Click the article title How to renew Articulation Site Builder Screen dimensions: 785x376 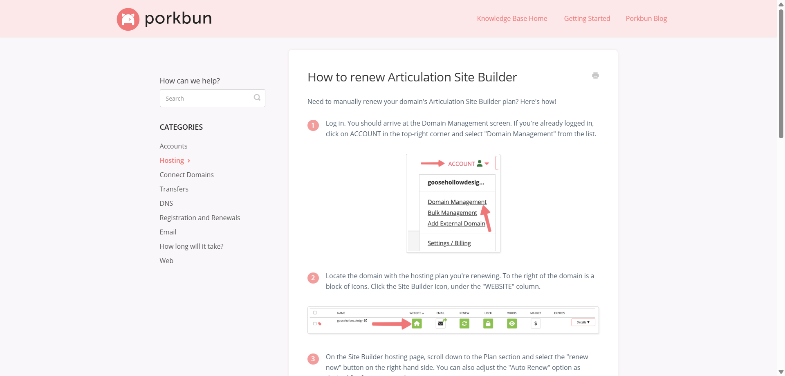click(x=412, y=77)
